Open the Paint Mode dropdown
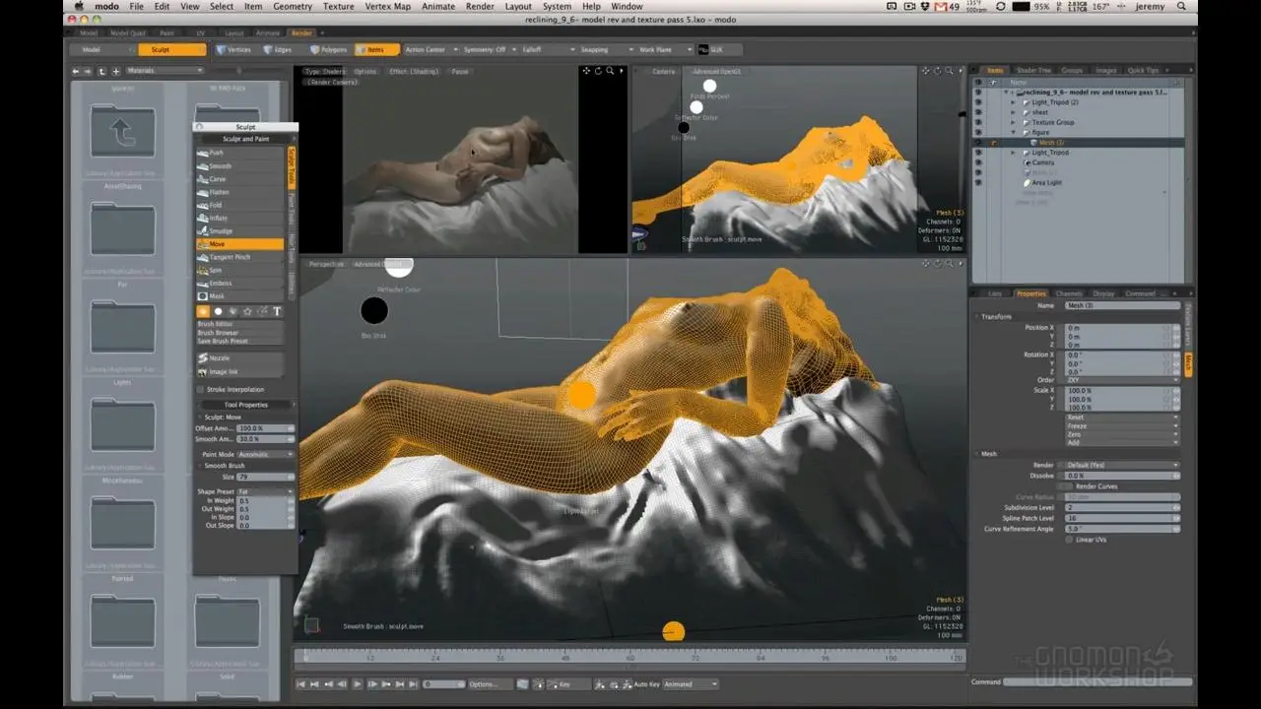The image size is (1261, 709). point(264,454)
